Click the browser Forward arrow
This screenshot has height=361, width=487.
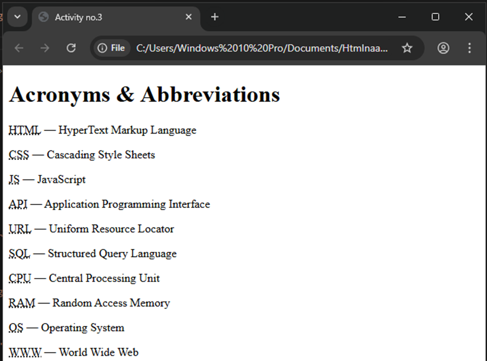pyautogui.click(x=45, y=48)
